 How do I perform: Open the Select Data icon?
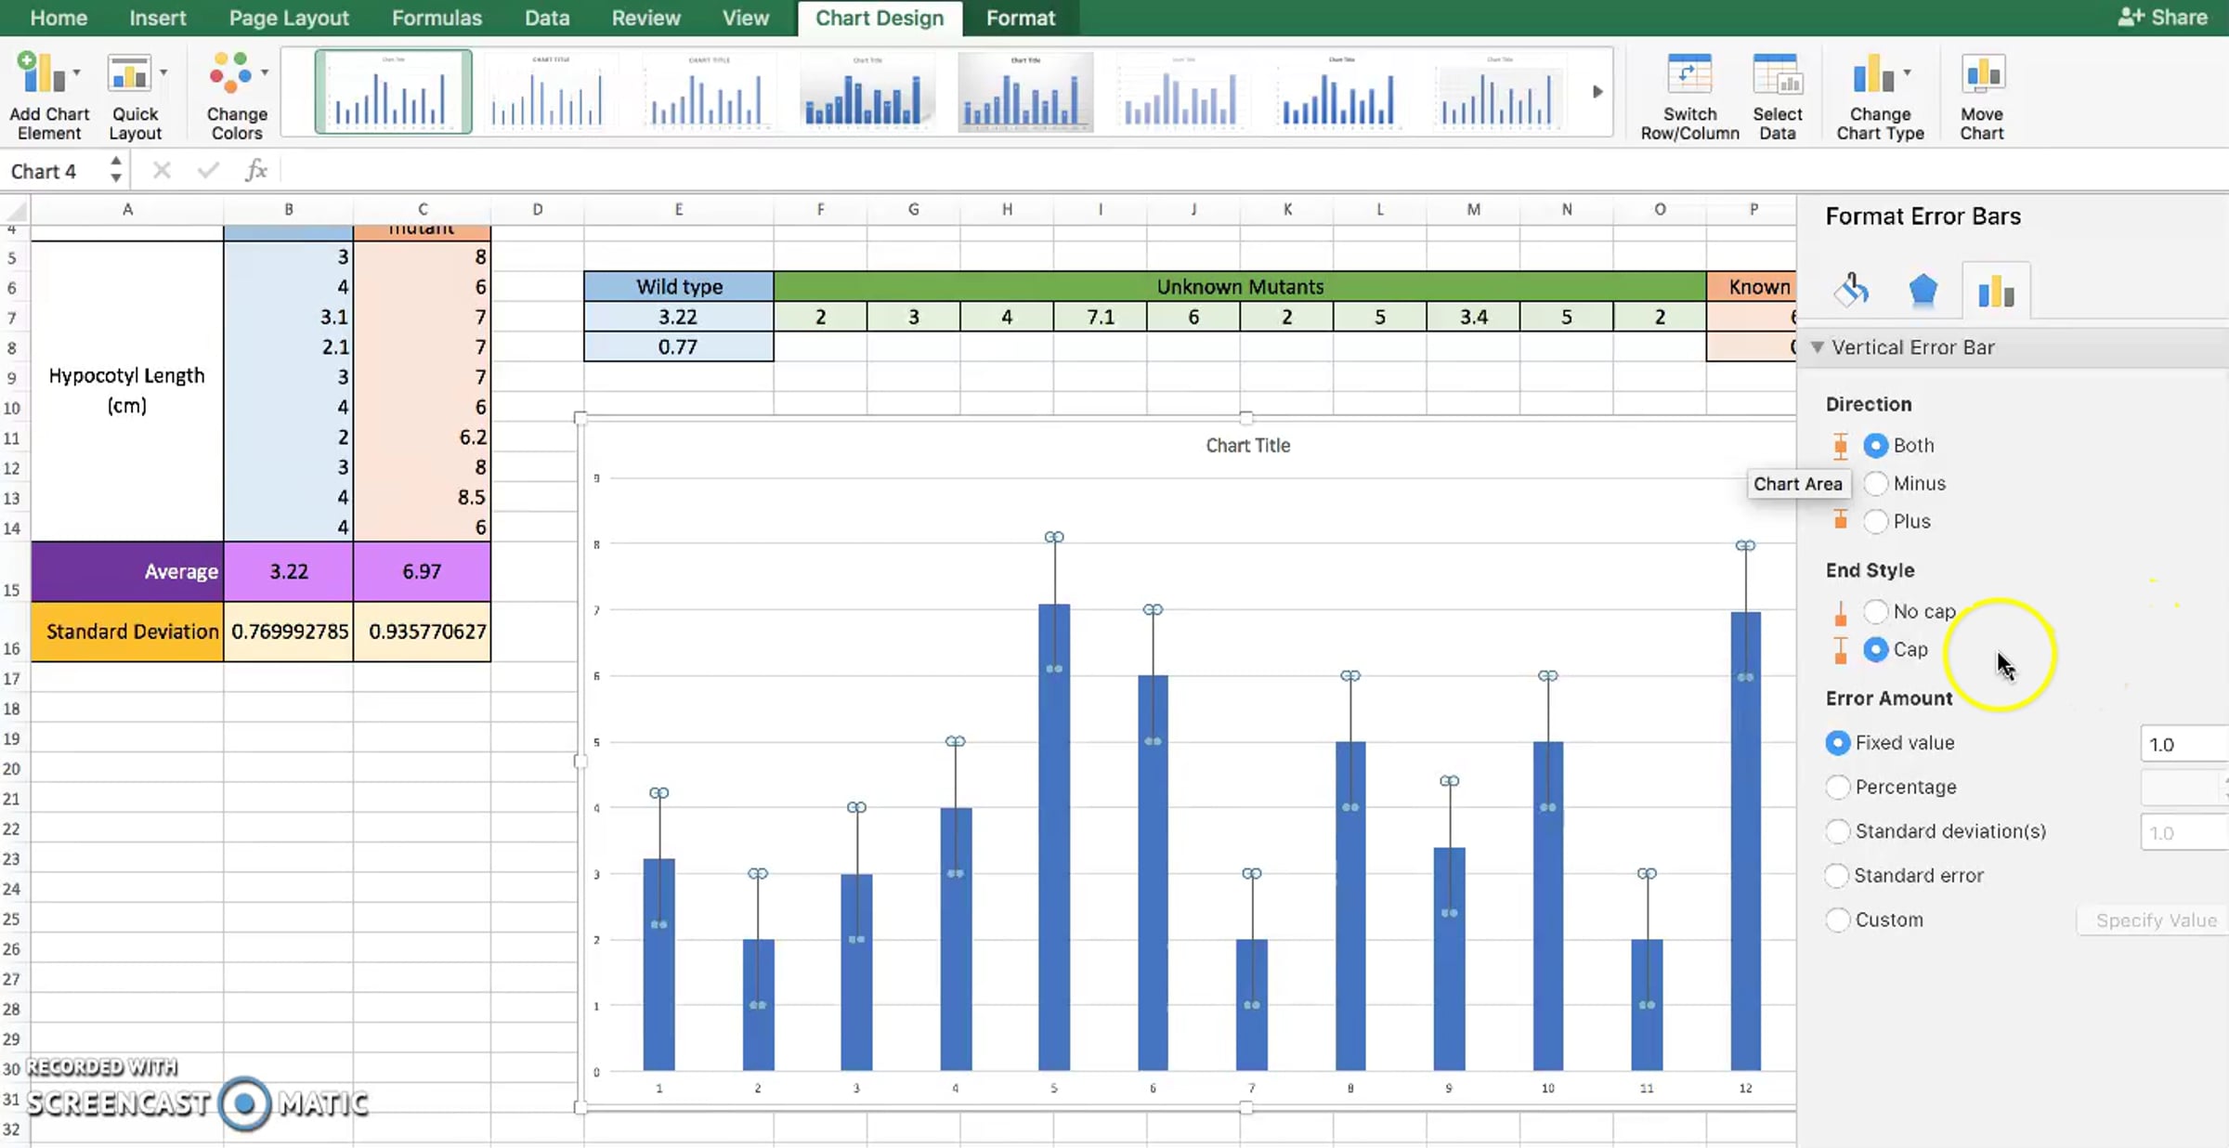(1776, 74)
